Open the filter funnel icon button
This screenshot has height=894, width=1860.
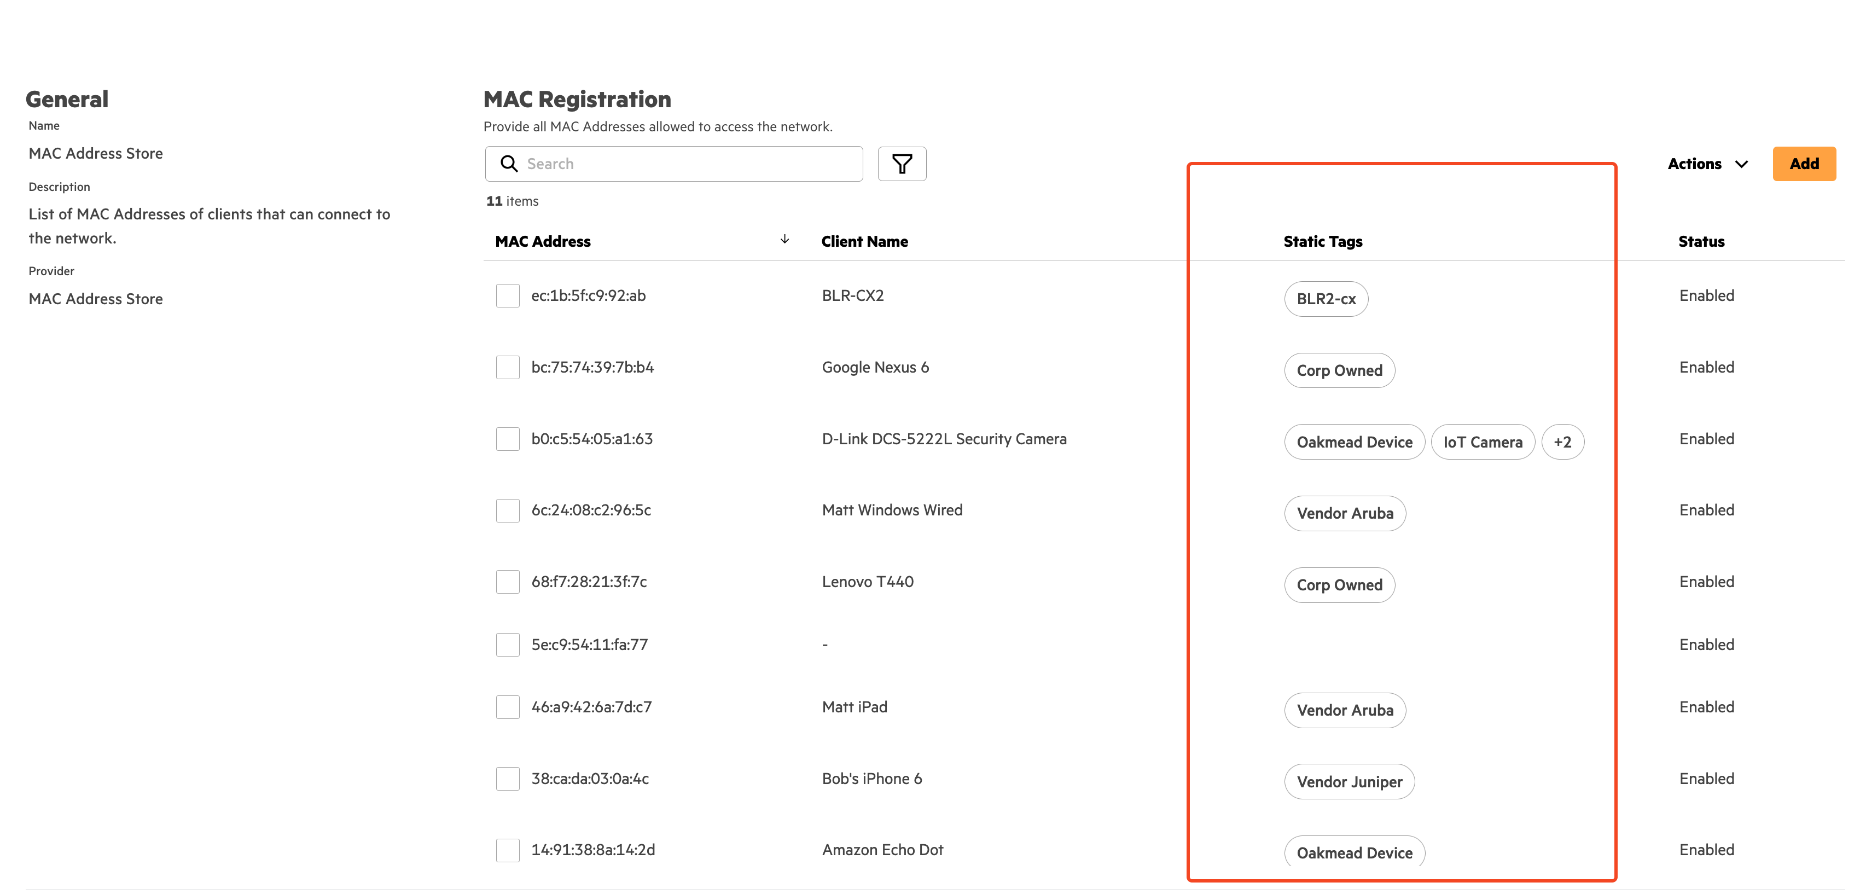pos(901,164)
